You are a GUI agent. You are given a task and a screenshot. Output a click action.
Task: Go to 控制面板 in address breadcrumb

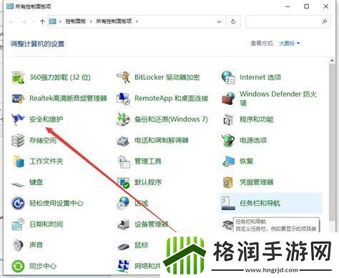[x=76, y=21]
